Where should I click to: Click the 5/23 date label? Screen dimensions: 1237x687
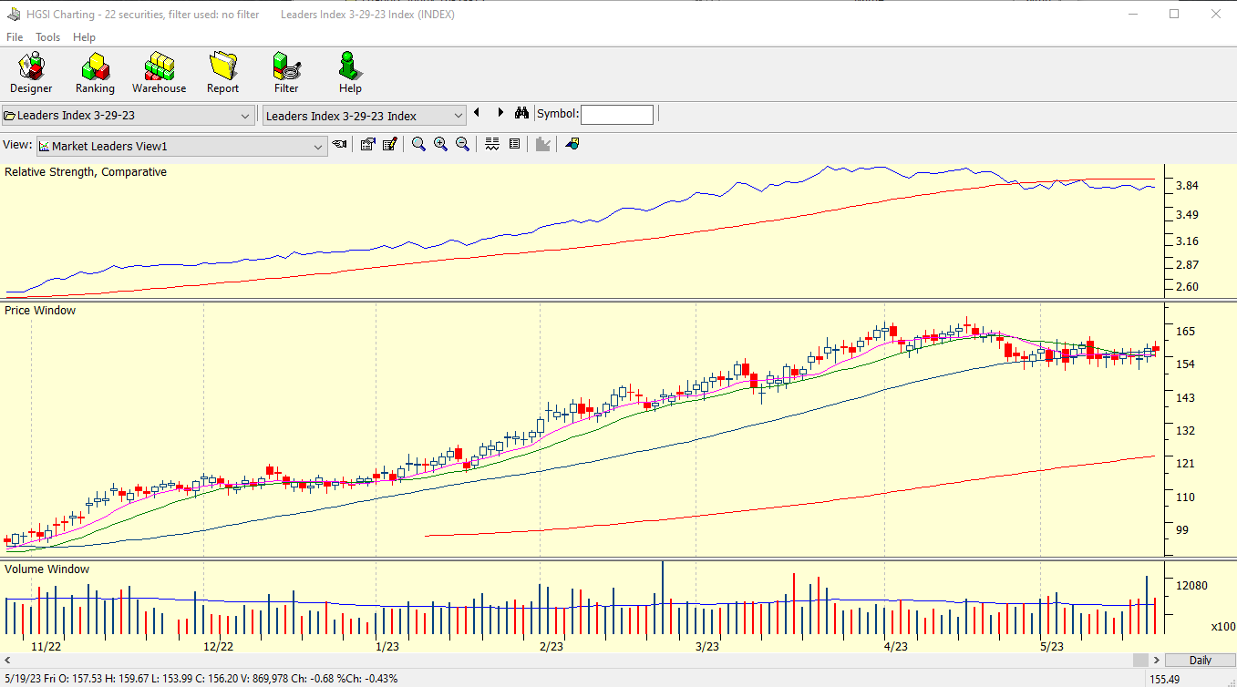[x=1052, y=646]
